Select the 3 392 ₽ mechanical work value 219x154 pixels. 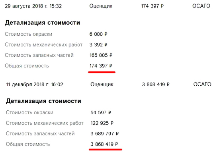point(98,45)
